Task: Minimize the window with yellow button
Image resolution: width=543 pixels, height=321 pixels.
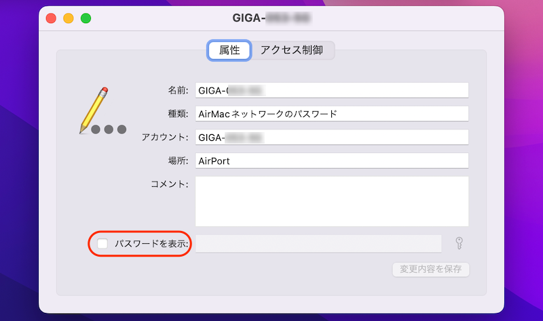Action: tap(69, 18)
